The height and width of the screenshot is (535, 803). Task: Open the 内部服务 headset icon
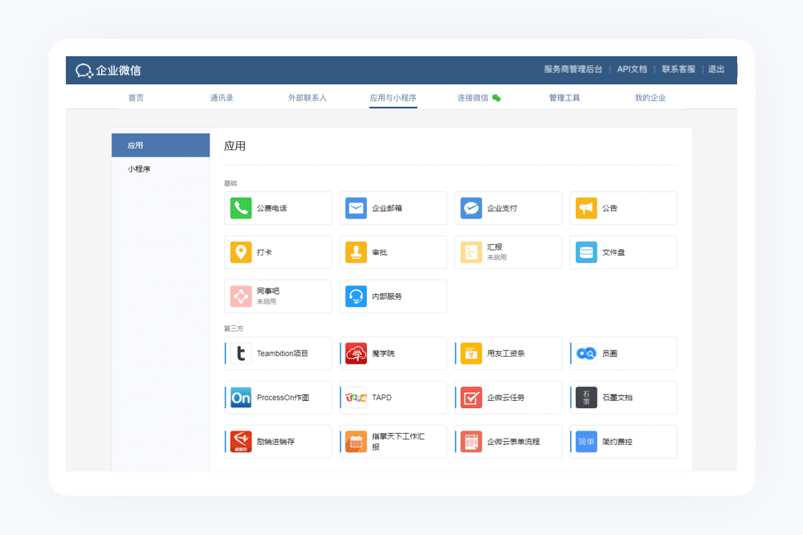click(x=356, y=296)
